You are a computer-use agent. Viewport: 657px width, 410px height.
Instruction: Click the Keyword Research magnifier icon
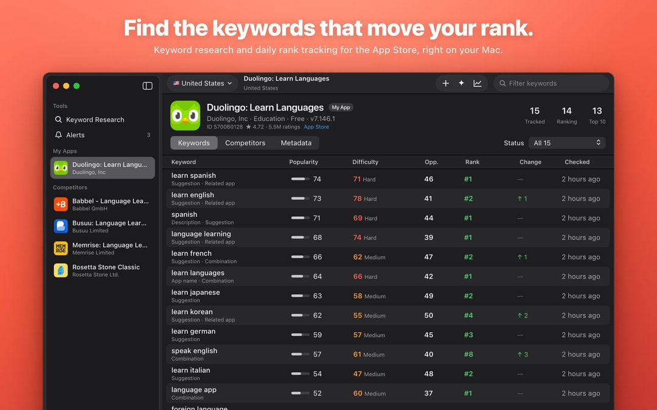click(58, 120)
